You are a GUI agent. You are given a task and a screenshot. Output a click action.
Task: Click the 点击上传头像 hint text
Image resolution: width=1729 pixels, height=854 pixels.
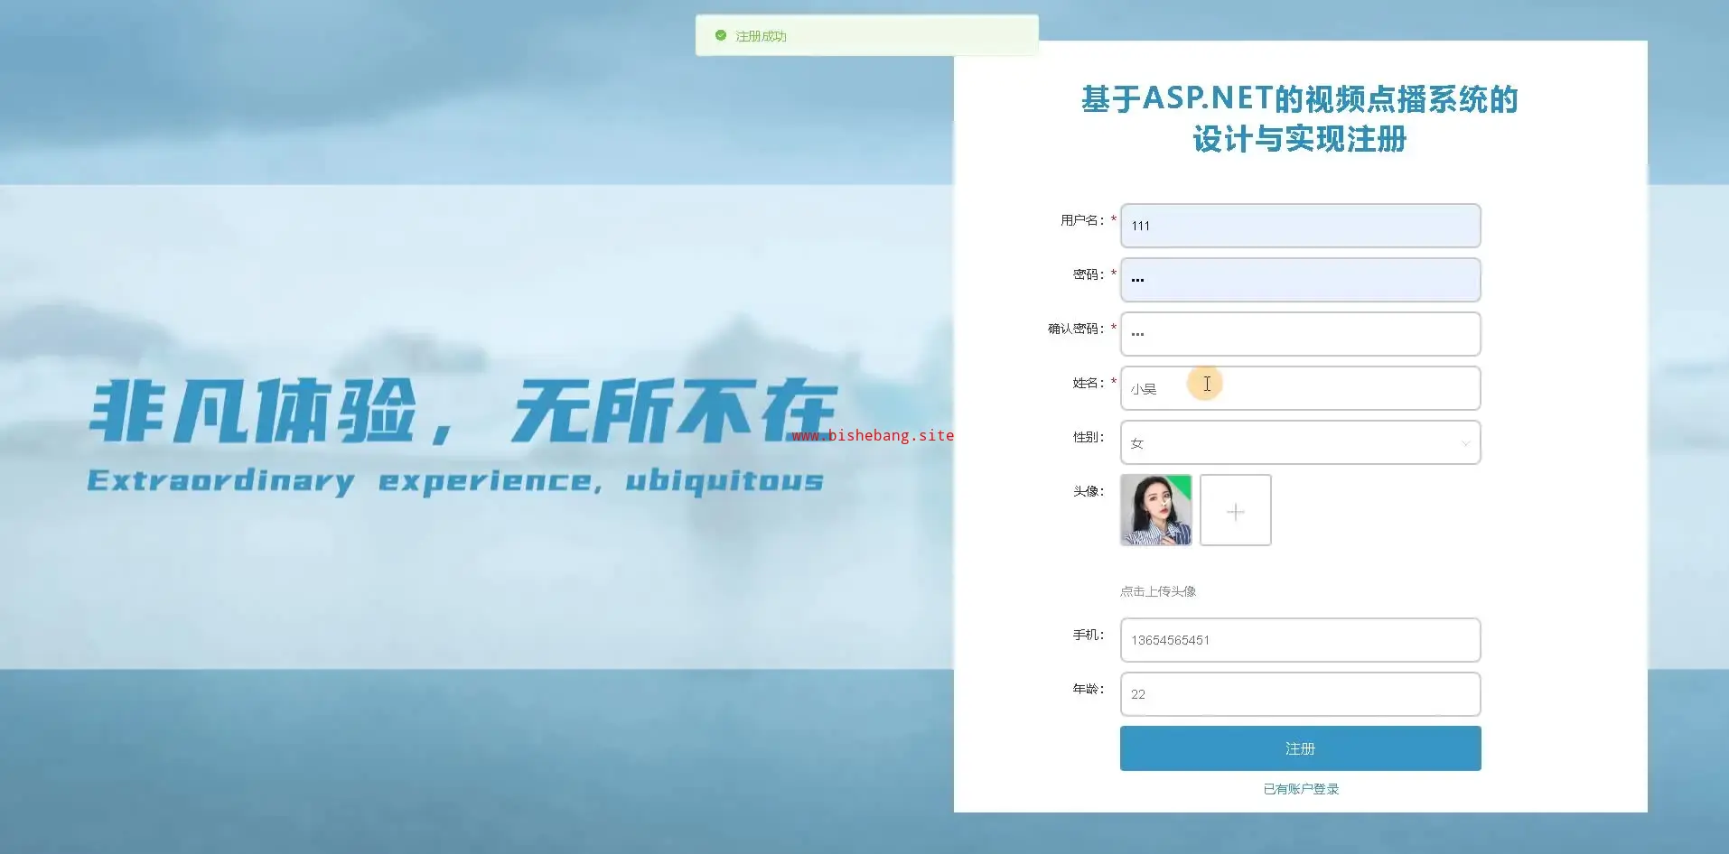point(1158,591)
